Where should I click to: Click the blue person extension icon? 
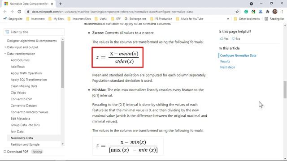point(261,12)
